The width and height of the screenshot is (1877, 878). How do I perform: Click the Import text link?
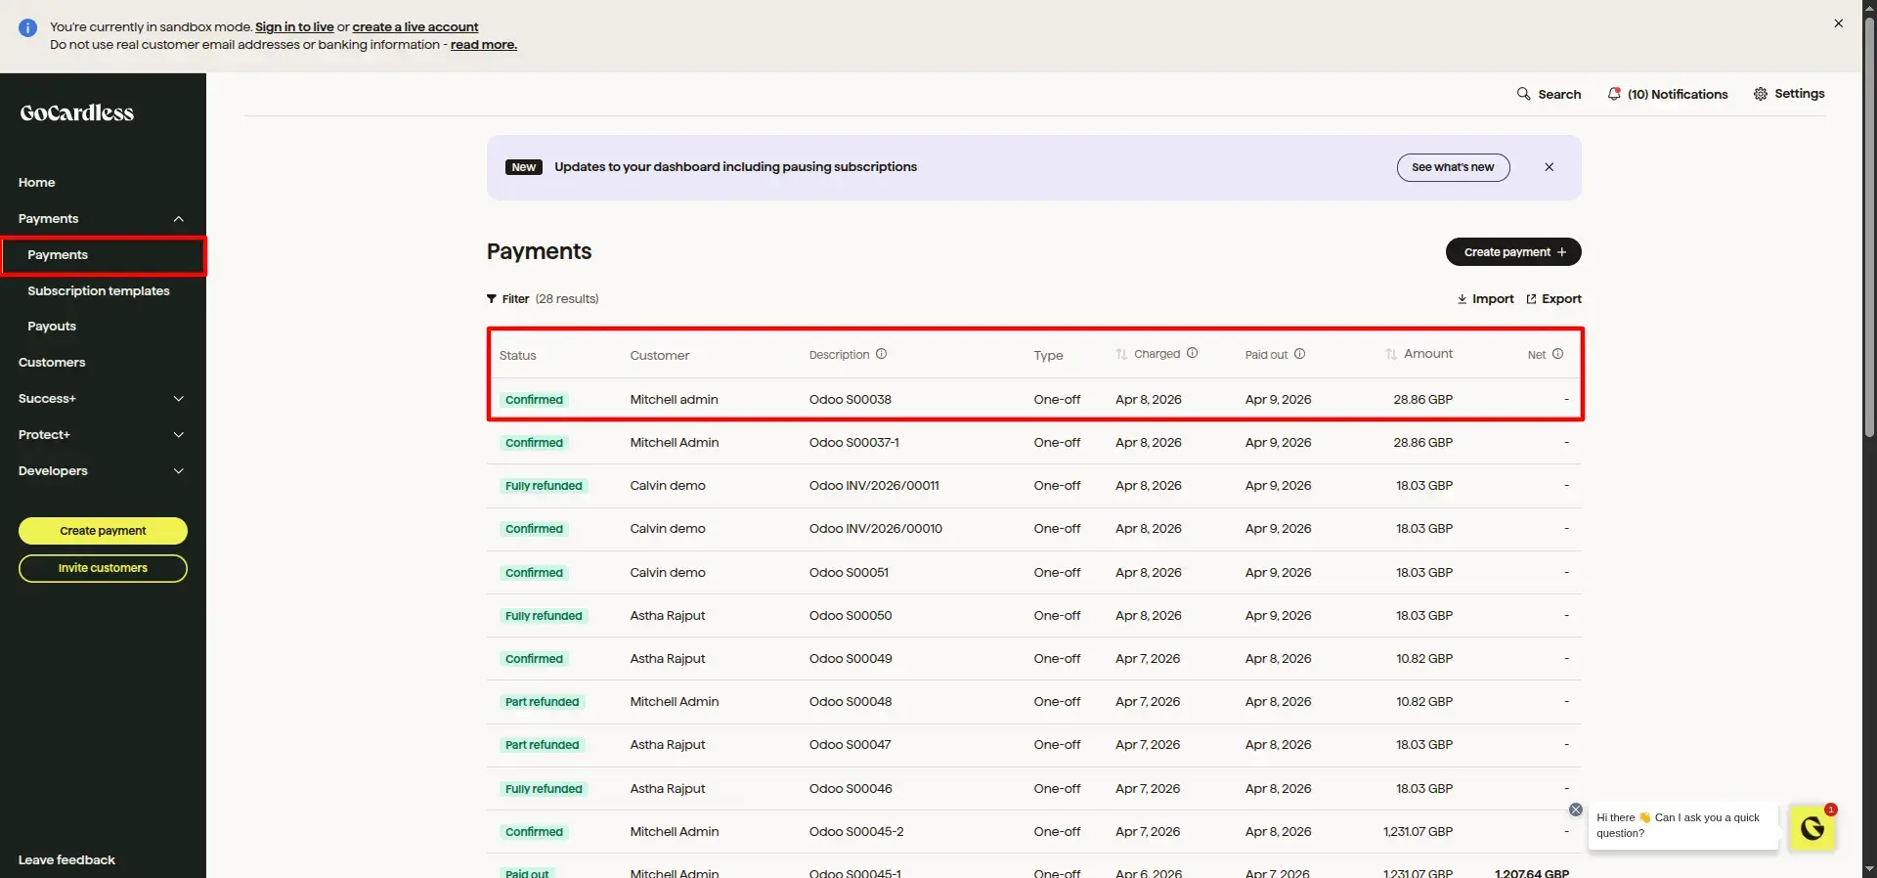click(x=1493, y=299)
